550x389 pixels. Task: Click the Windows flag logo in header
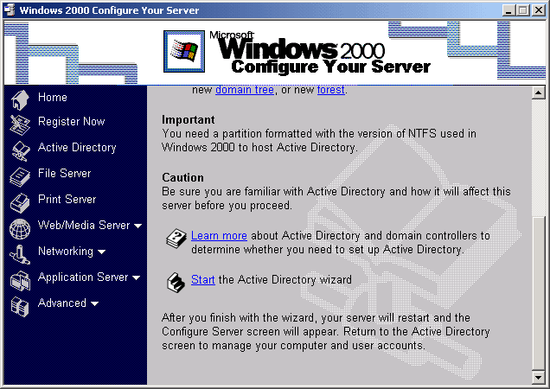(184, 51)
